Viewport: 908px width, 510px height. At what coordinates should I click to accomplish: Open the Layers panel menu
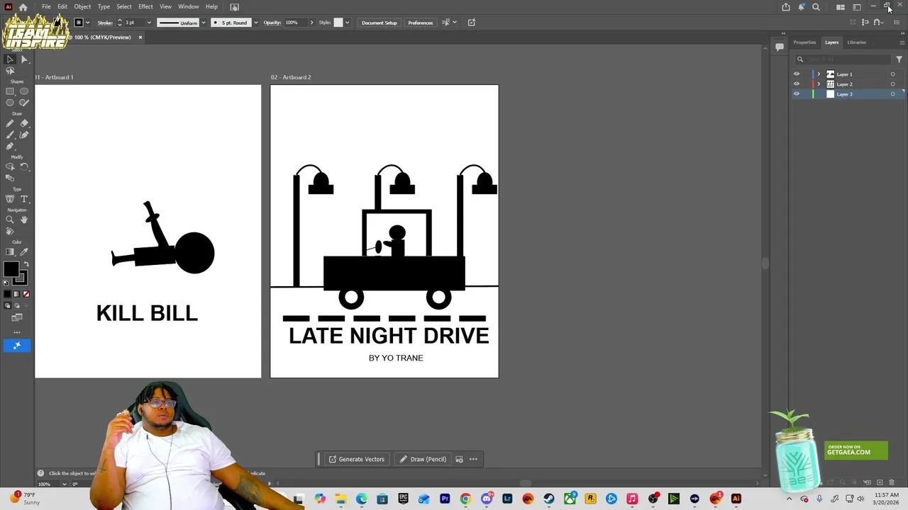[x=902, y=42]
